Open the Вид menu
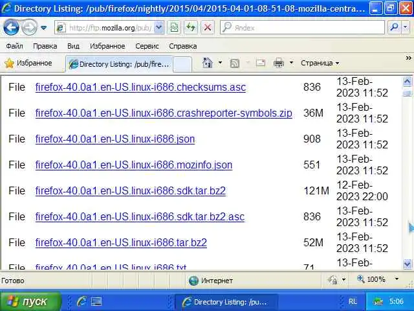Viewport: 414px width, 311px height. [x=73, y=46]
